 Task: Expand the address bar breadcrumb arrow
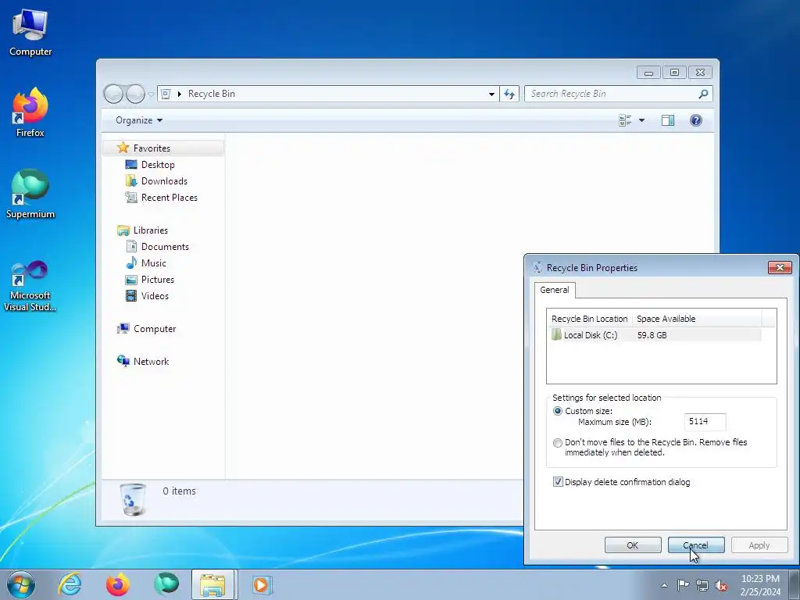[x=180, y=94]
